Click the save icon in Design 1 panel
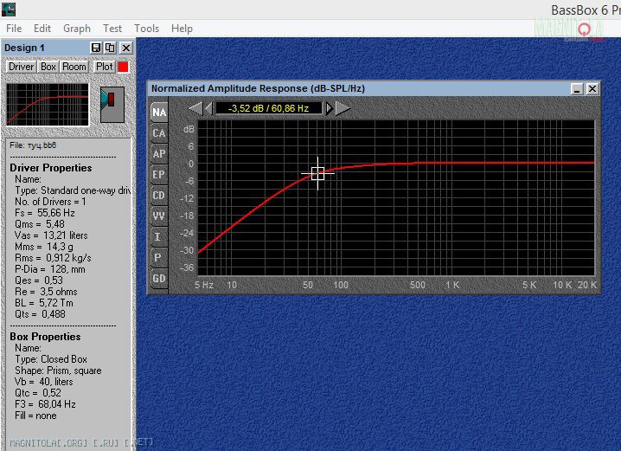Image resolution: width=621 pixels, height=451 pixels. [x=96, y=48]
